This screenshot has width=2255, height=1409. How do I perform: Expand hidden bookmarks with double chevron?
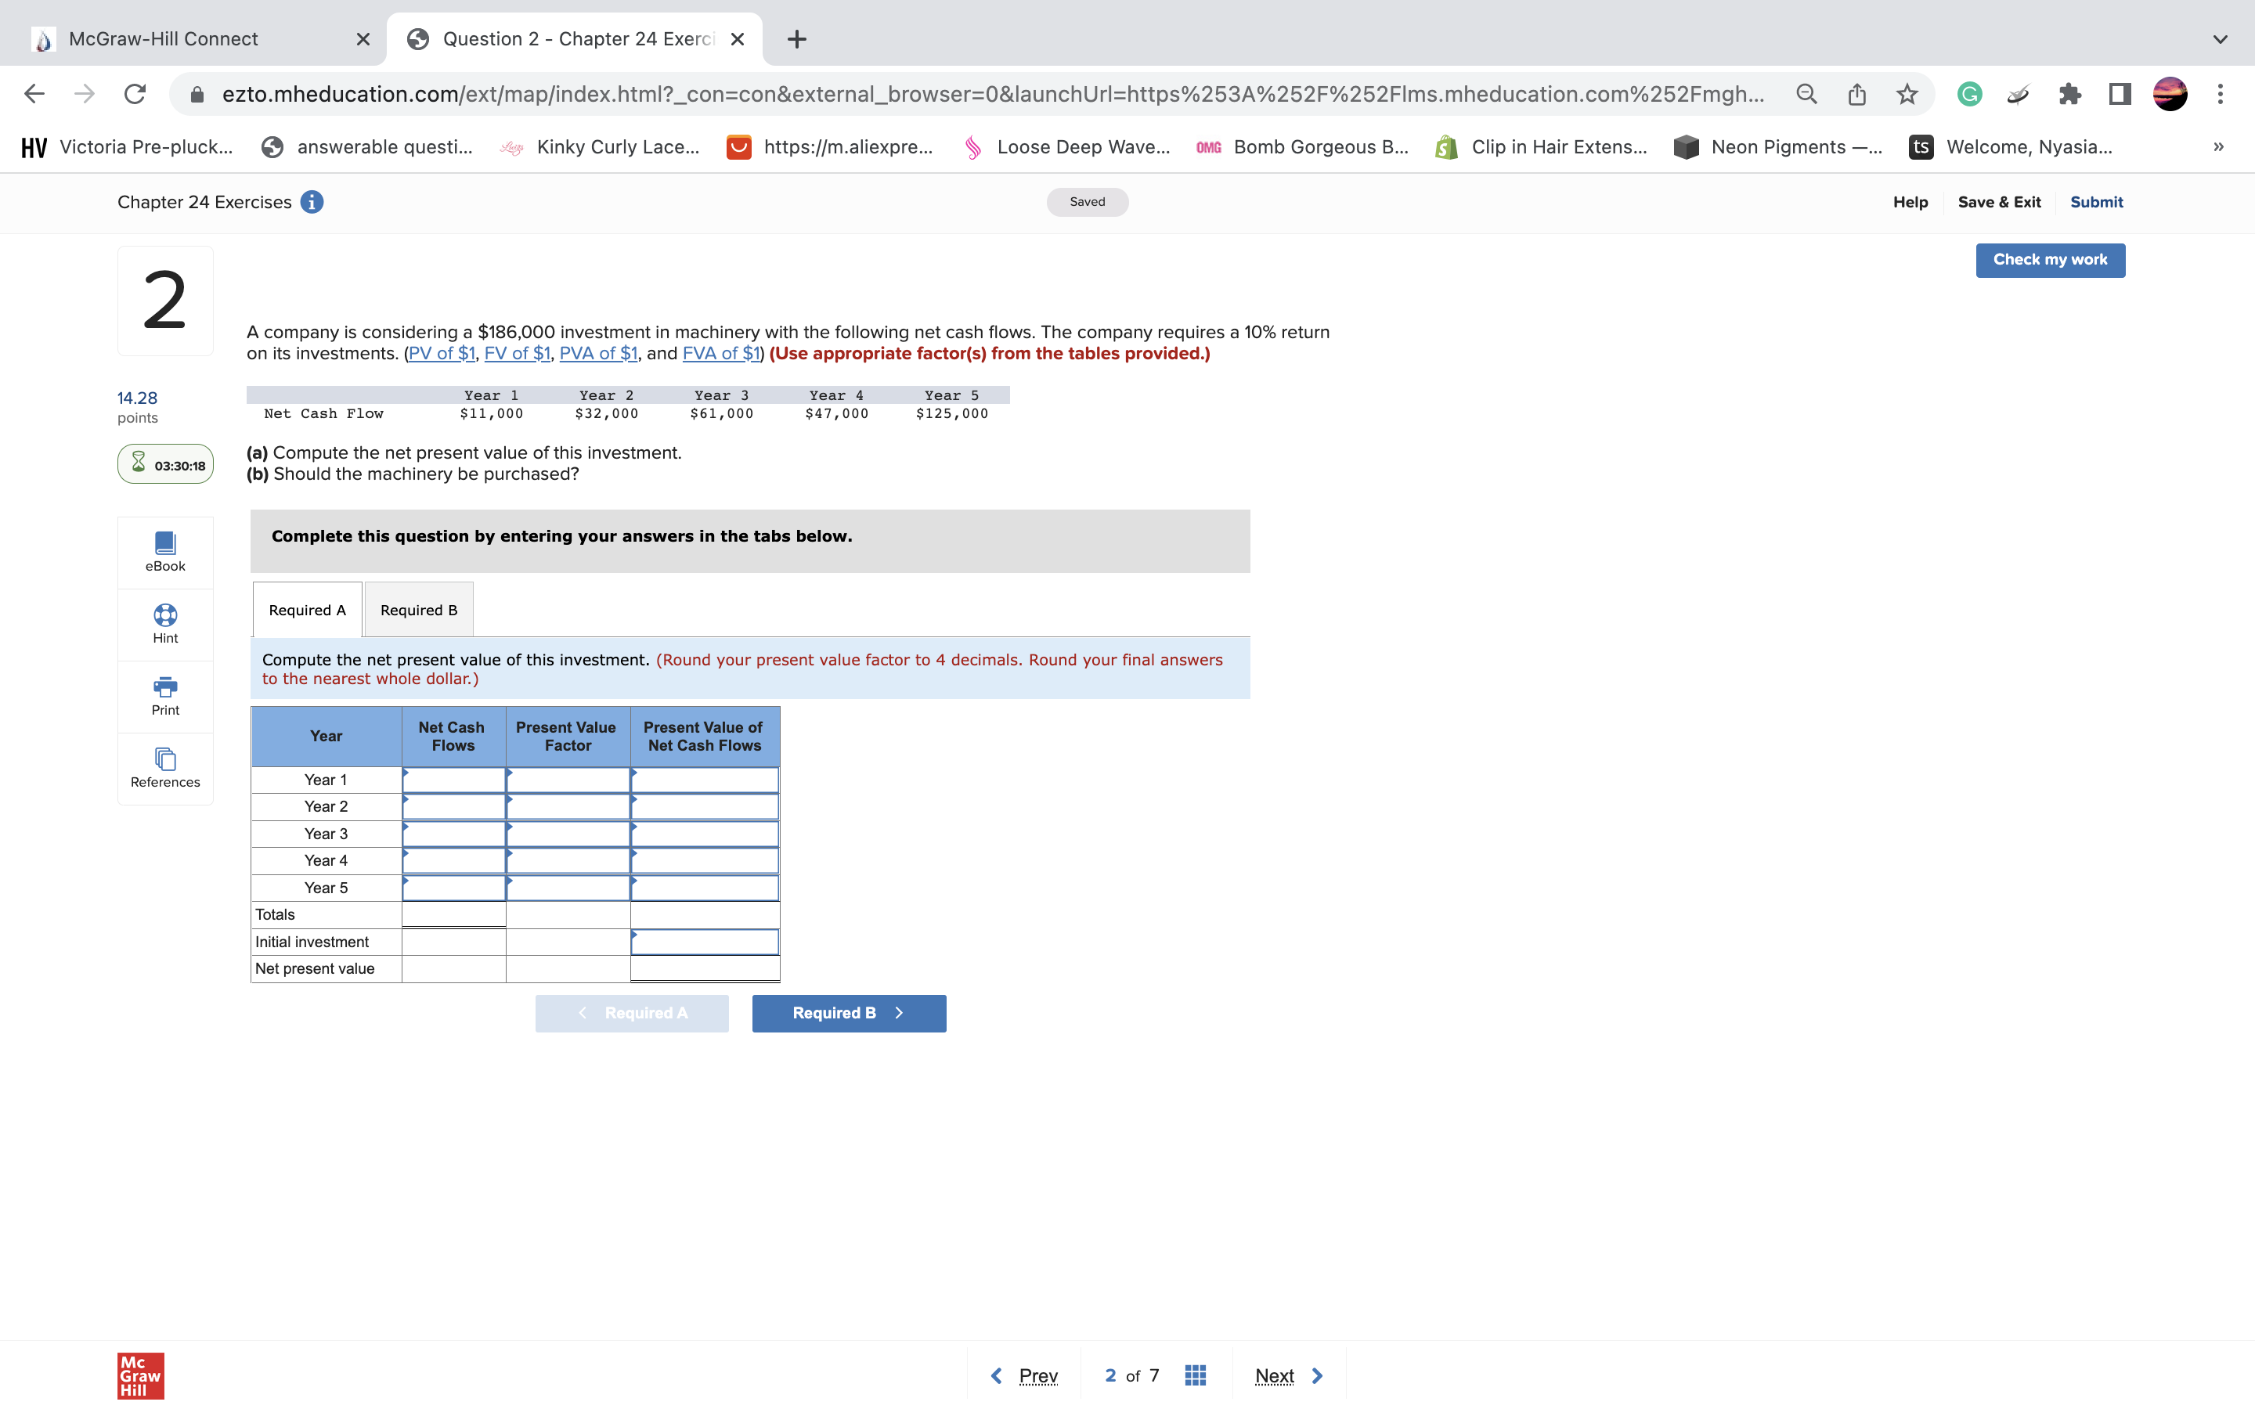pyautogui.click(x=2219, y=147)
